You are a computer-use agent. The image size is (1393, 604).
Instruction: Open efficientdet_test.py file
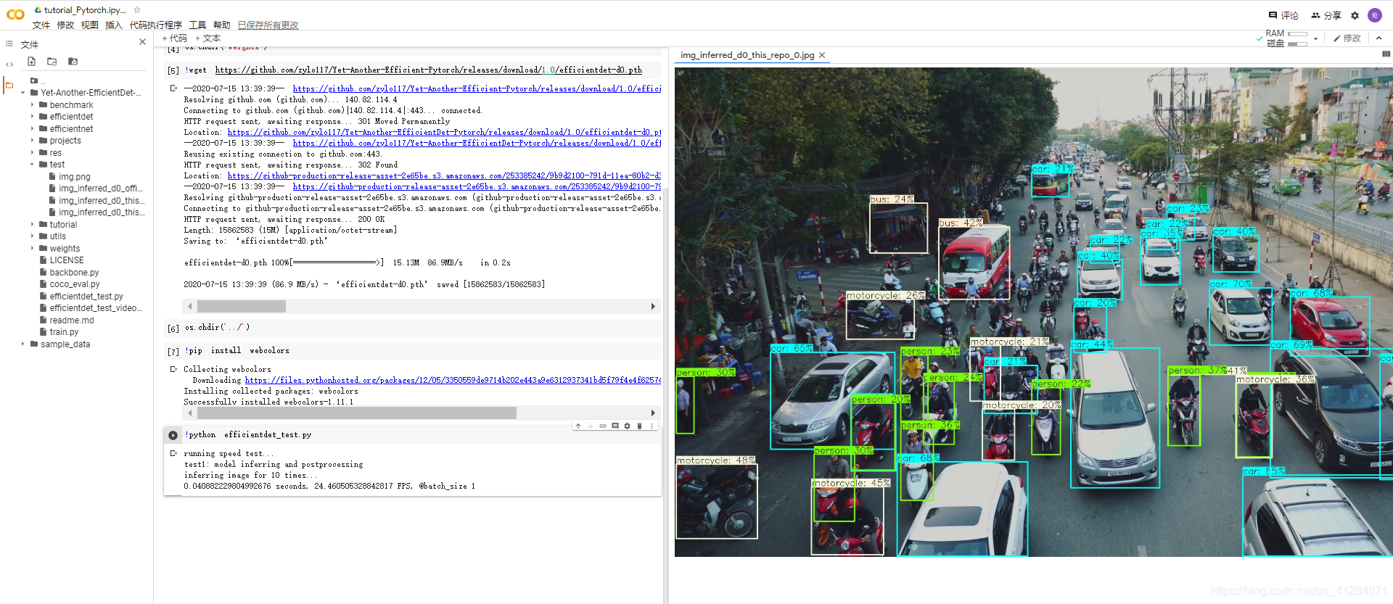pos(86,297)
